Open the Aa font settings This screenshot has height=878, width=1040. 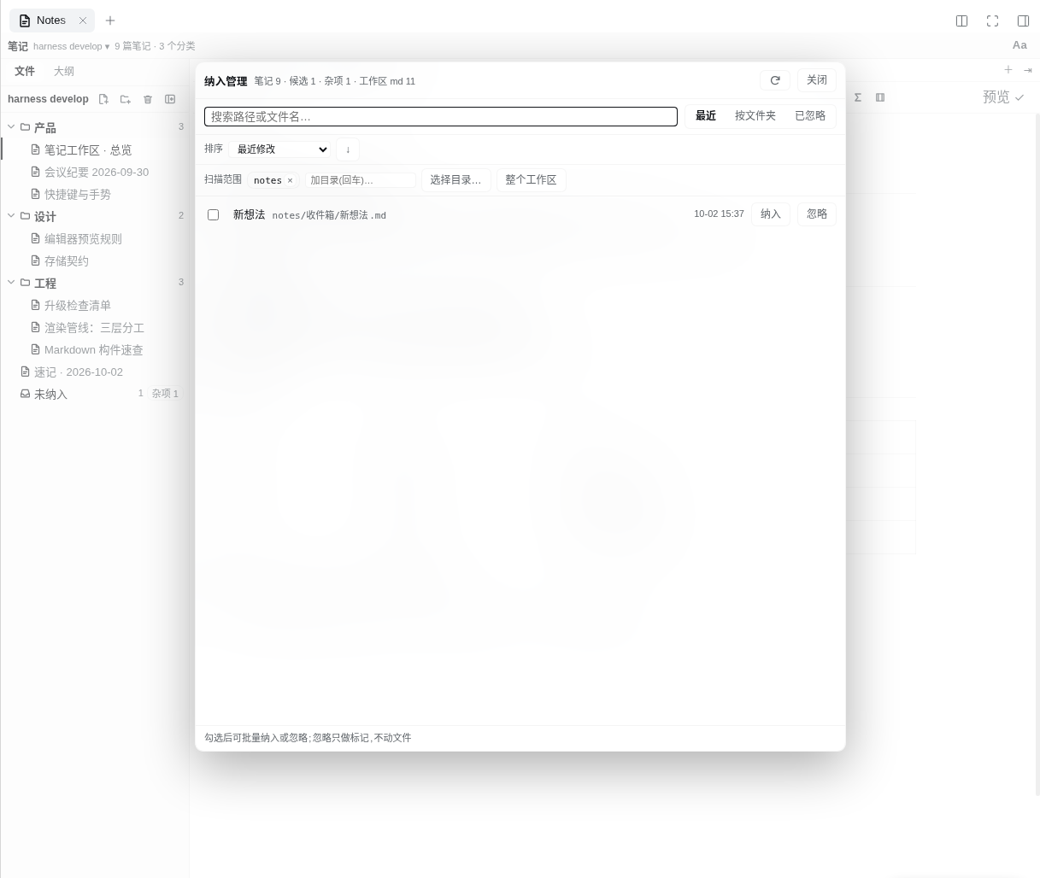(x=1019, y=45)
